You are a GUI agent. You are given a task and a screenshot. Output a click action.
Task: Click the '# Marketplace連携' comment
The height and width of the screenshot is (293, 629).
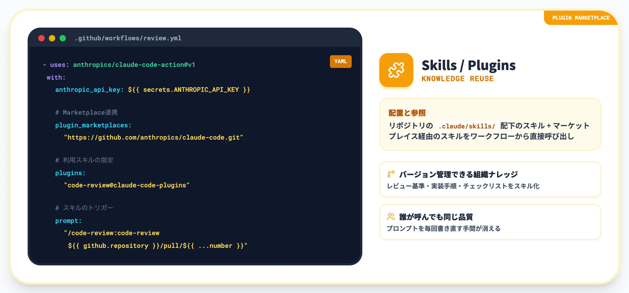(x=86, y=113)
